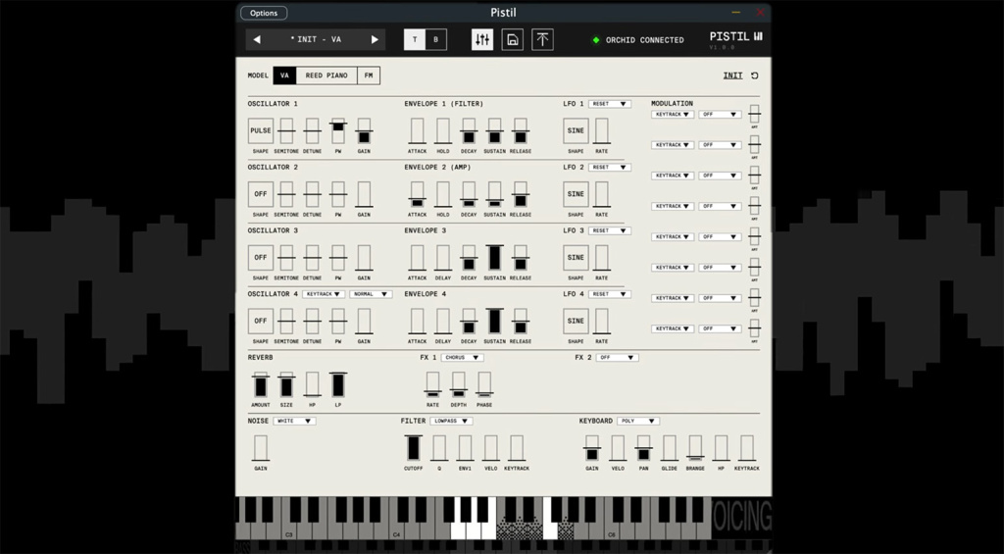This screenshot has height=554, width=1004.
Task: Select the FM model tab
Action: point(369,76)
